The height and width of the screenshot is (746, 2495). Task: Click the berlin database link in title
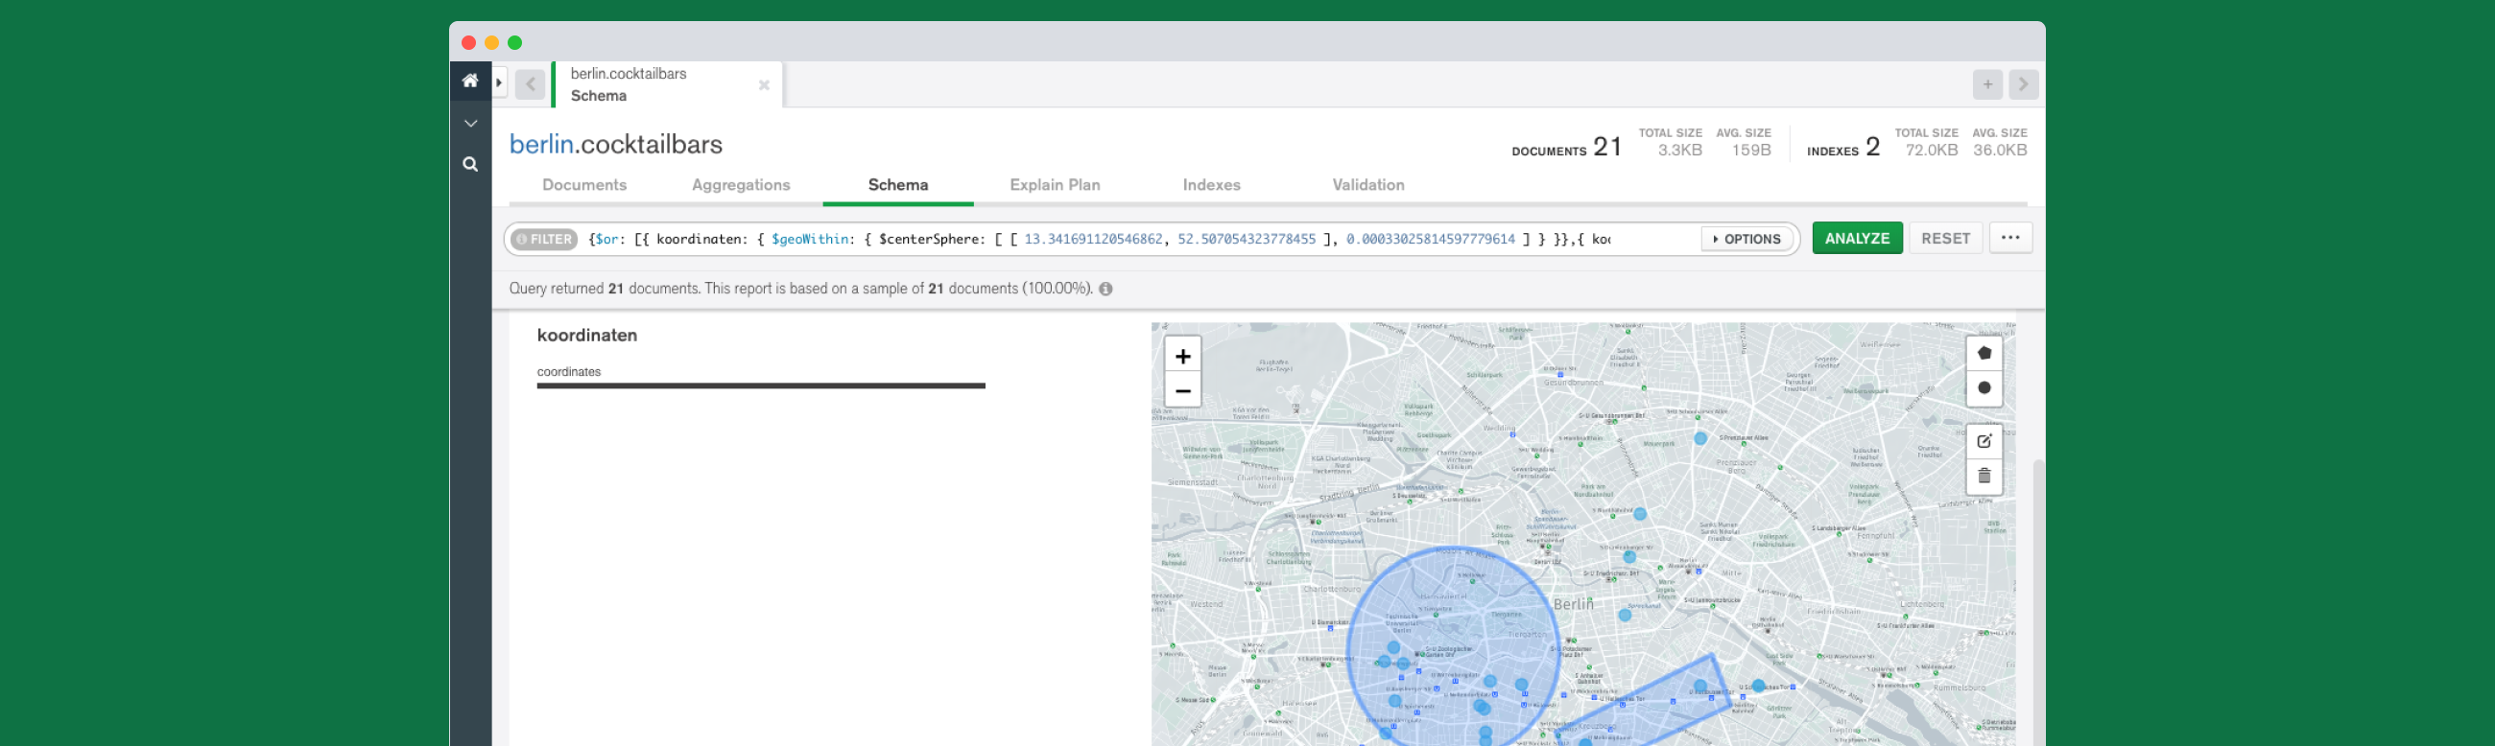pyautogui.click(x=541, y=144)
